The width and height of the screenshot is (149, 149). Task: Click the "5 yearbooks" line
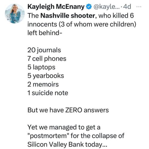point(46,76)
